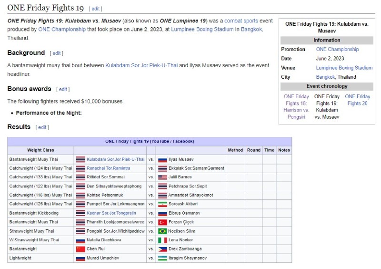Click the Ilyas Musaev name in results table

click(181, 159)
